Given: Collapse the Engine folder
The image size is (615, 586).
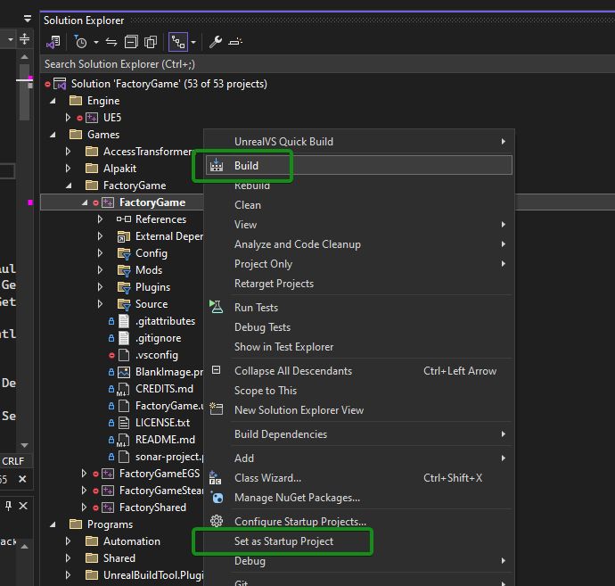Looking at the screenshot, I should 53,101.
